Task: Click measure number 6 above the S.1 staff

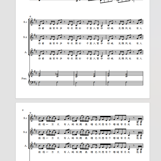Action: 30,16
